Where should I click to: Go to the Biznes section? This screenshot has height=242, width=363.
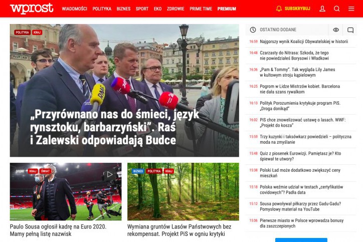coord(123,9)
